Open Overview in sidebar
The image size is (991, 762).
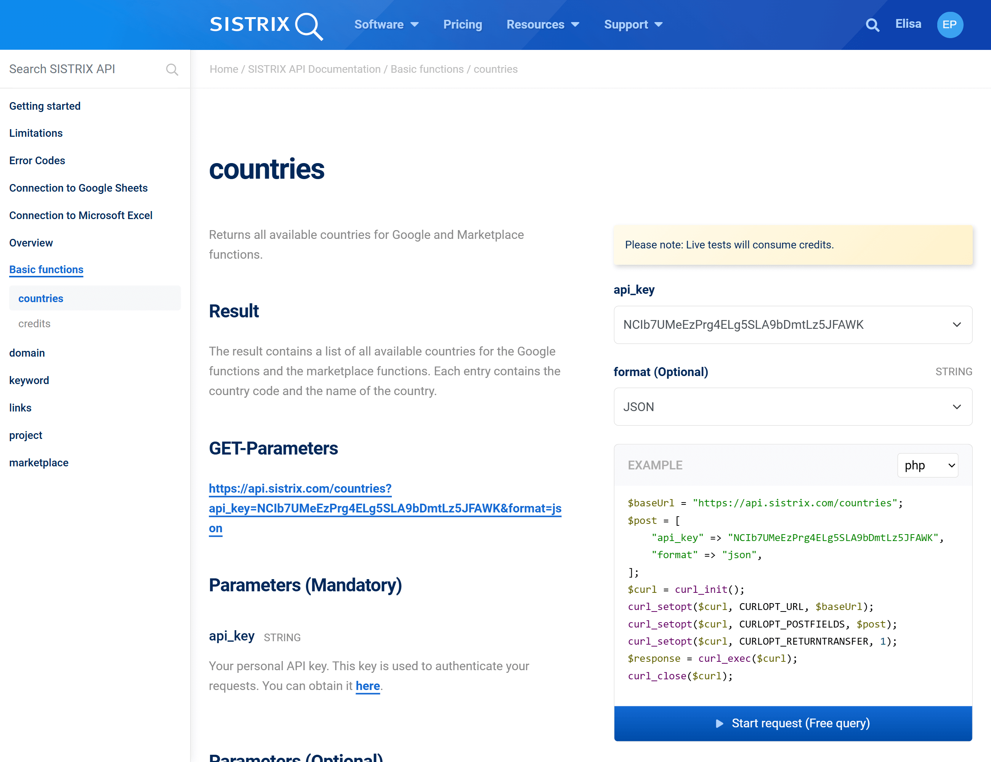(x=31, y=243)
